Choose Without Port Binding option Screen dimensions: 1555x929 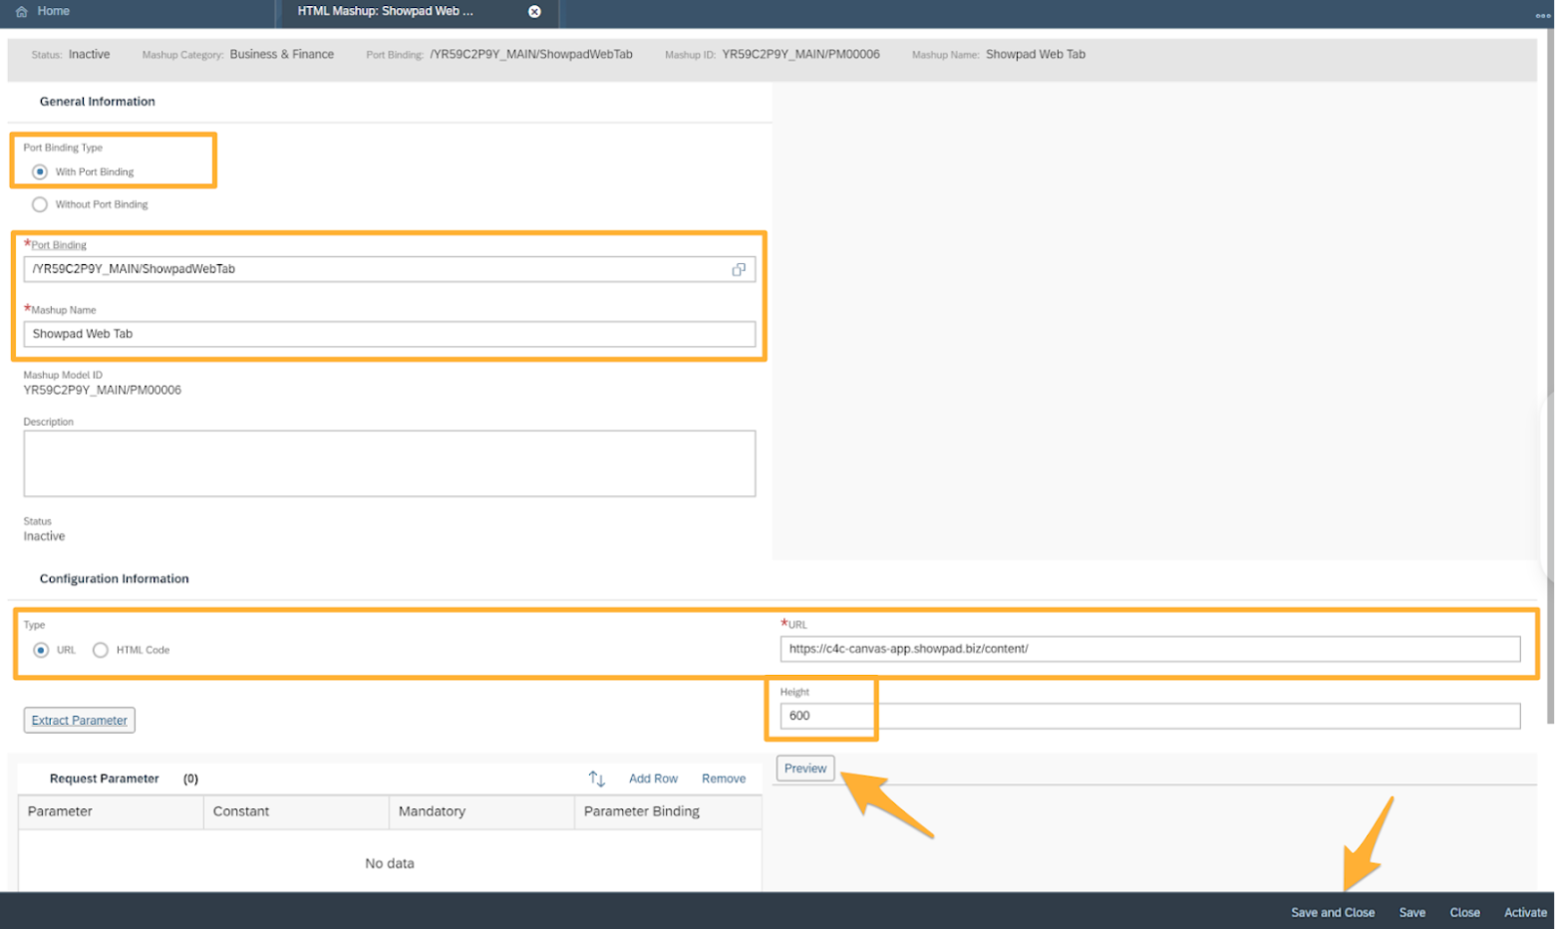tap(40, 205)
